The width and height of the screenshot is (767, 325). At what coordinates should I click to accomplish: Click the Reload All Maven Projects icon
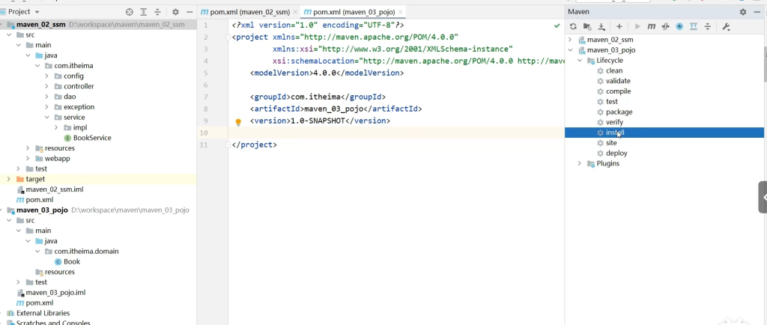coord(574,26)
